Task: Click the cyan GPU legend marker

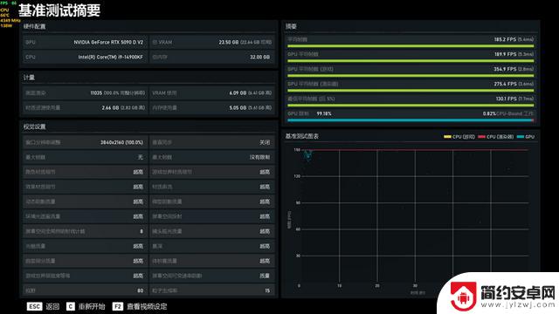Action: [521, 137]
